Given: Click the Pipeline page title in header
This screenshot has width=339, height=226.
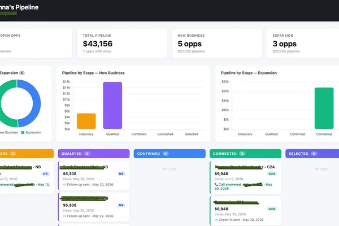Looking at the screenshot, I should click(19, 7).
